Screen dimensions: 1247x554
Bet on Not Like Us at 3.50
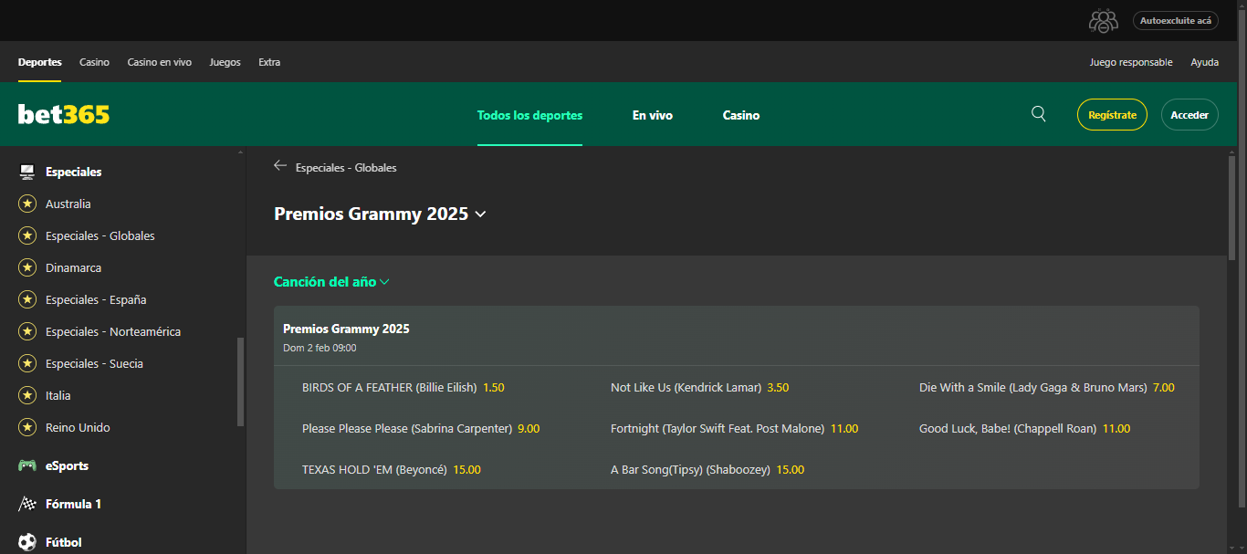tap(699, 387)
